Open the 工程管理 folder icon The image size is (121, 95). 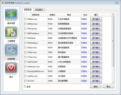click(11, 32)
